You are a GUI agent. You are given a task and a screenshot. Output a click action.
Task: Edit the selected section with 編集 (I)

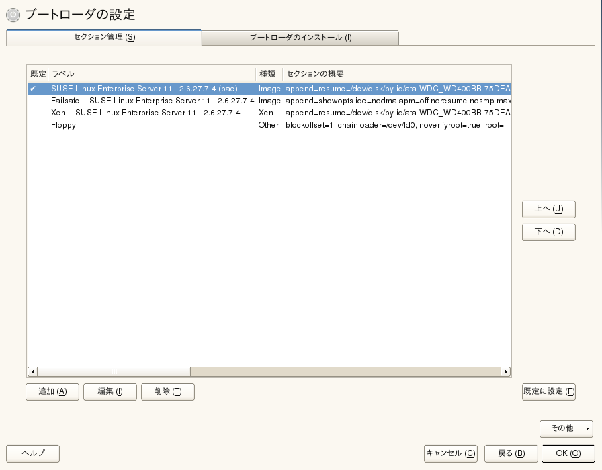coord(110,391)
